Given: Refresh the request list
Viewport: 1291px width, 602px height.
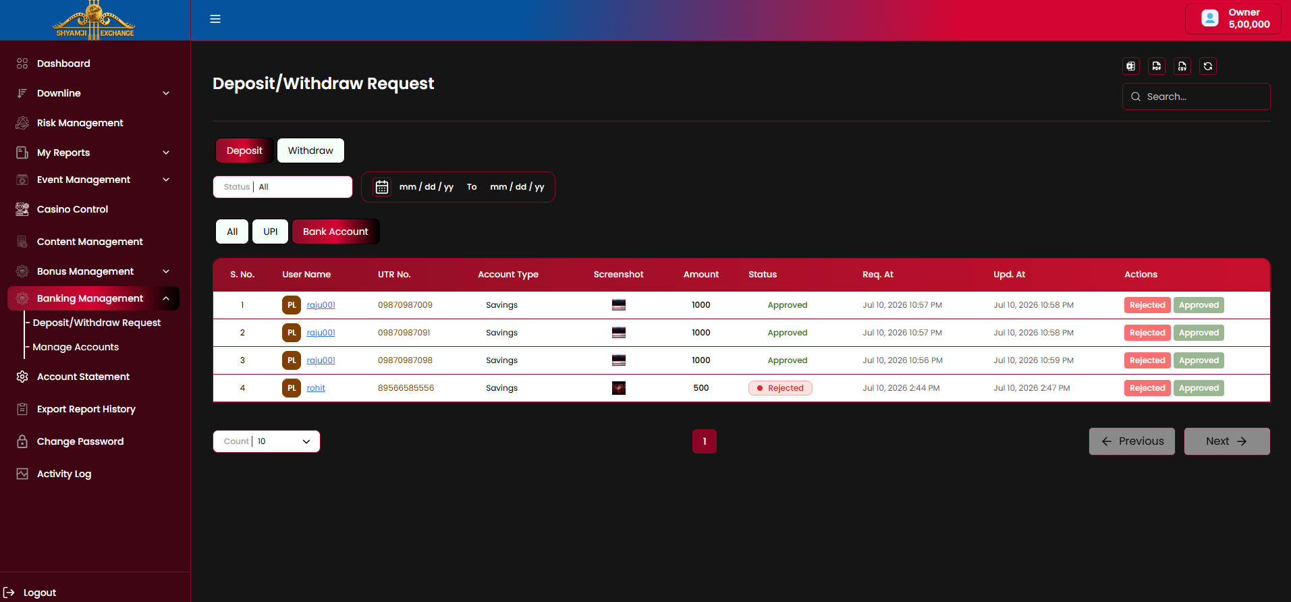Looking at the screenshot, I should tap(1208, 66).
